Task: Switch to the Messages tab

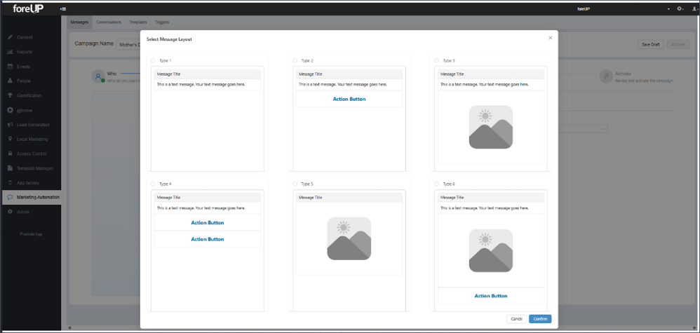Action: [x=79, y=22]
